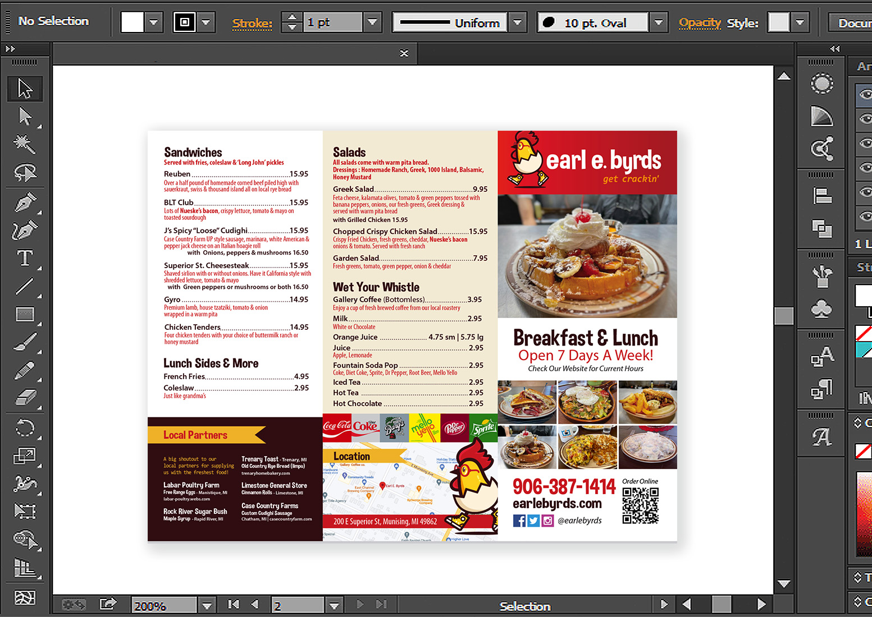Click the fill color swatch
Screen dimensions: 872x617
click(x=133, y=23)
